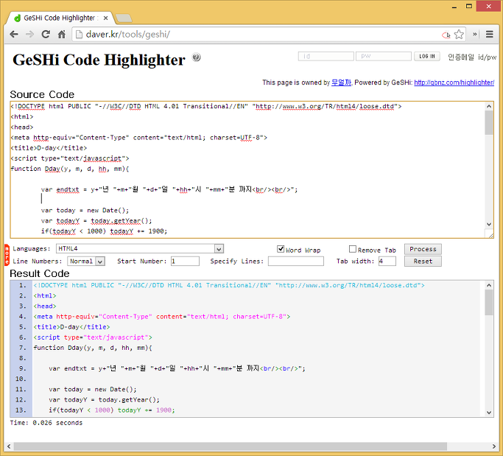Screen dimensions: 503x456
Task: Open the page owner's Korean name link
Action: (341, 83)
